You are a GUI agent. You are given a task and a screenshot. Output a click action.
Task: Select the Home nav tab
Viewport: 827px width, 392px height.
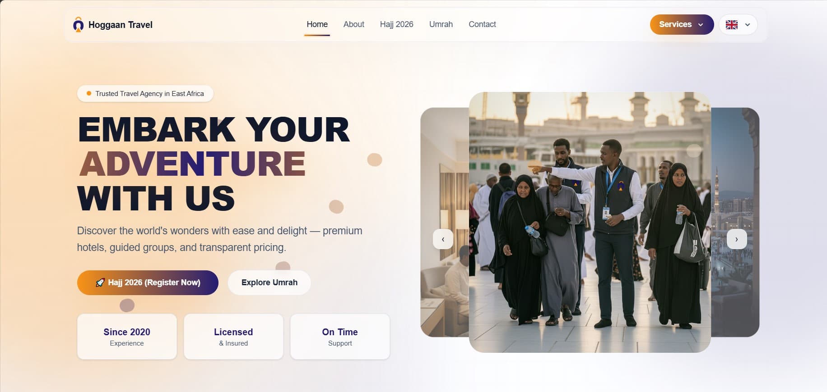(317, 24)
